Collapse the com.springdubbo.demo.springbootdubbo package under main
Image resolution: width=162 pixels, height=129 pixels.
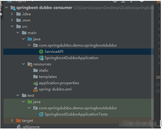pos(29,45)
